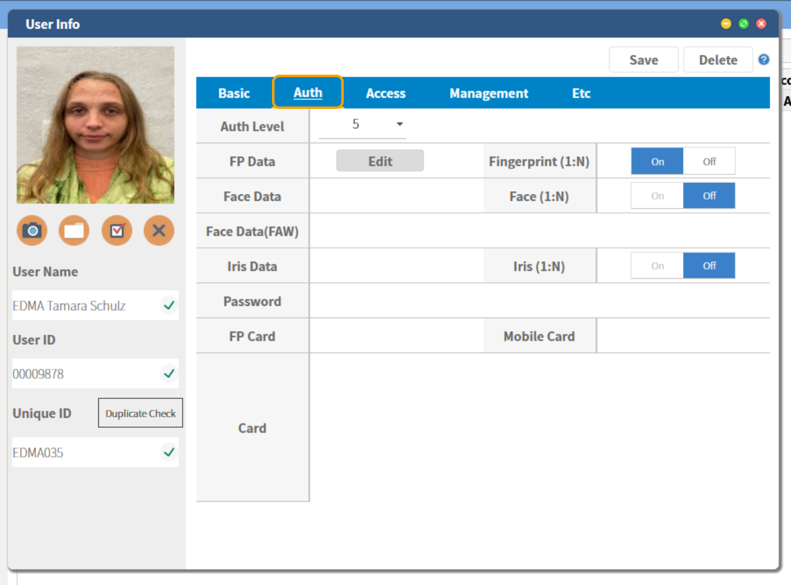This screenshot has width=791, height=585.
Task: Turn Iris (1:N) On
Action: click(657, 266)
